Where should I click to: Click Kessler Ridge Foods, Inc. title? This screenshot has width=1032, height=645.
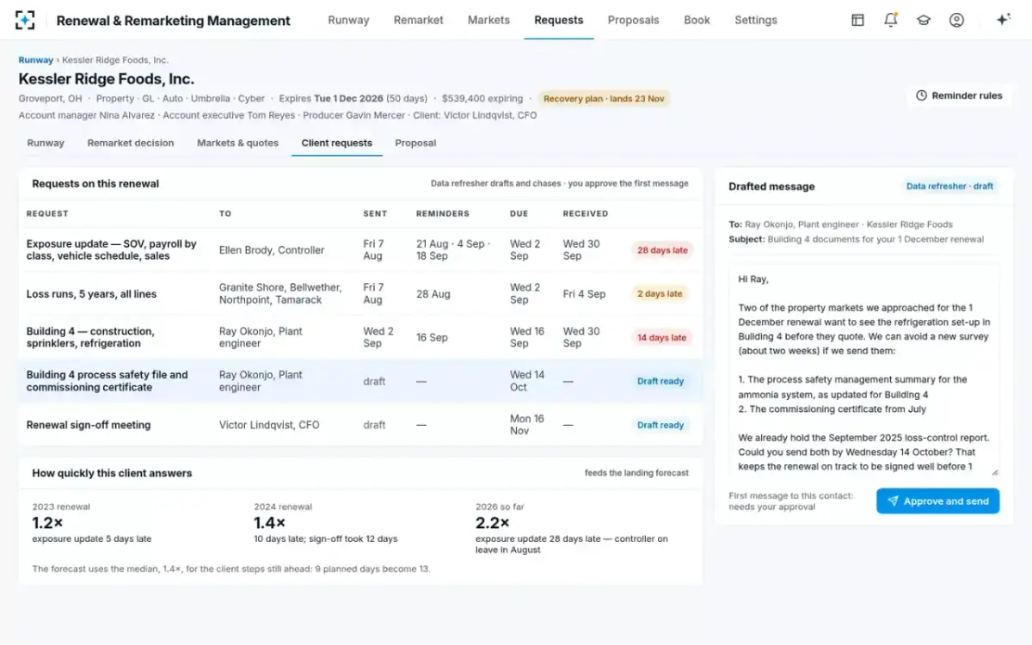[x=107, y=79]
